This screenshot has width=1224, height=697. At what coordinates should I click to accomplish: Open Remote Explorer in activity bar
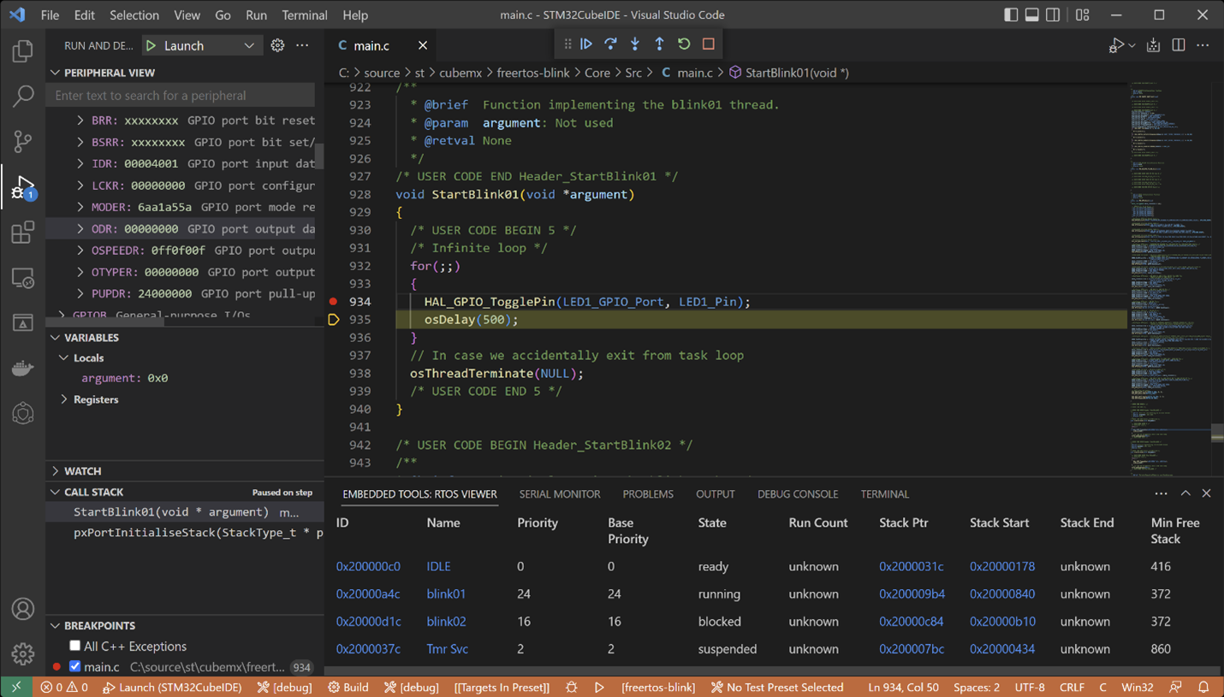[x=23, y=278]
